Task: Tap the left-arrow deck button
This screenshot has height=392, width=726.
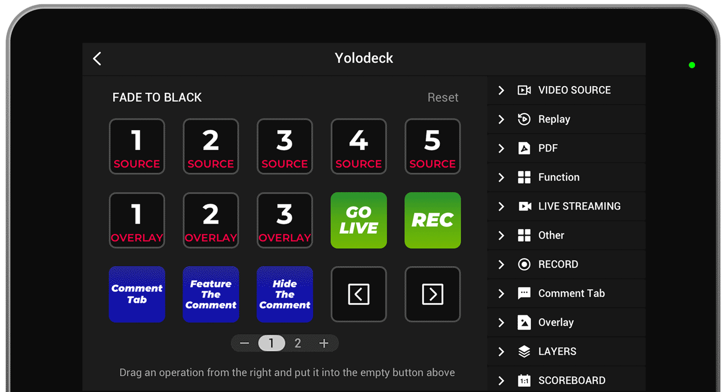Action: [359, 294]
